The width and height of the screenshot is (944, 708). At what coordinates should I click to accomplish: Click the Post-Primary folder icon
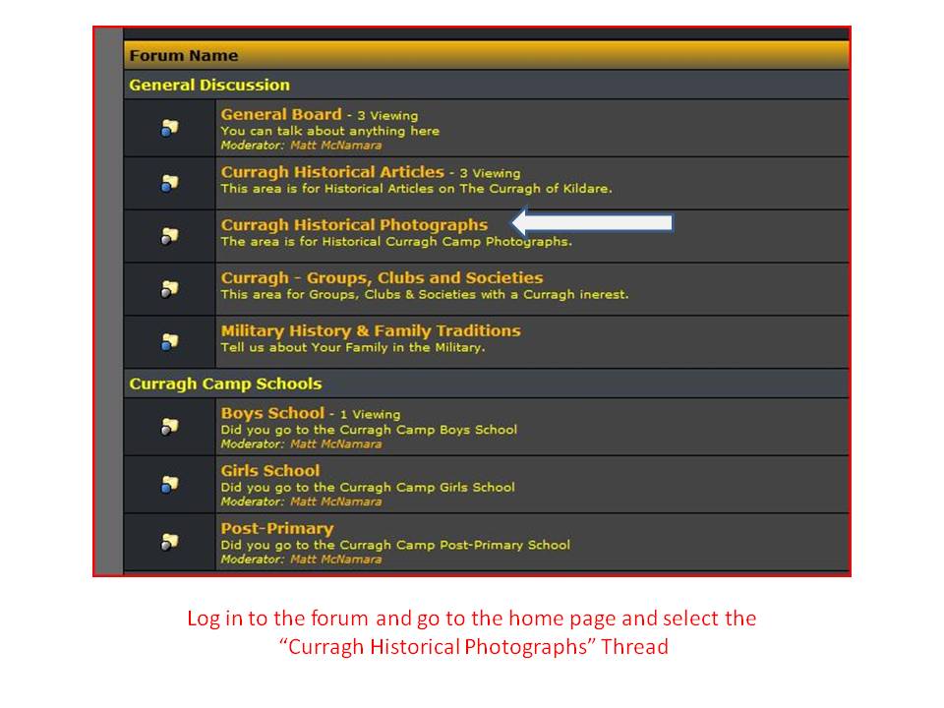170,542
